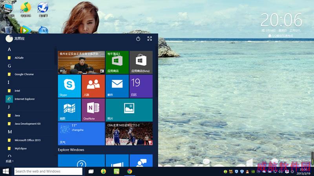Expand the Start menu to full screen
The height and width of the screenshot is (176, 314).
pyautogui.click(x=150, y=39)
